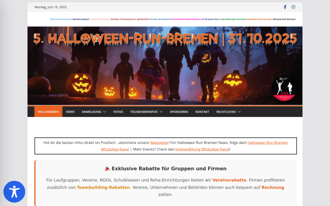Open the Sponsoren menu item
The height and width of the screenshot is (206, 330).
pos(179,112)
